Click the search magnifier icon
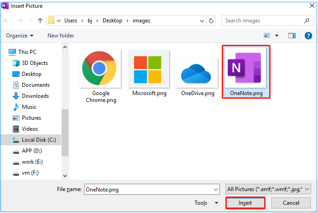Viewport: 318px width, 213px height. coord(307,21)
